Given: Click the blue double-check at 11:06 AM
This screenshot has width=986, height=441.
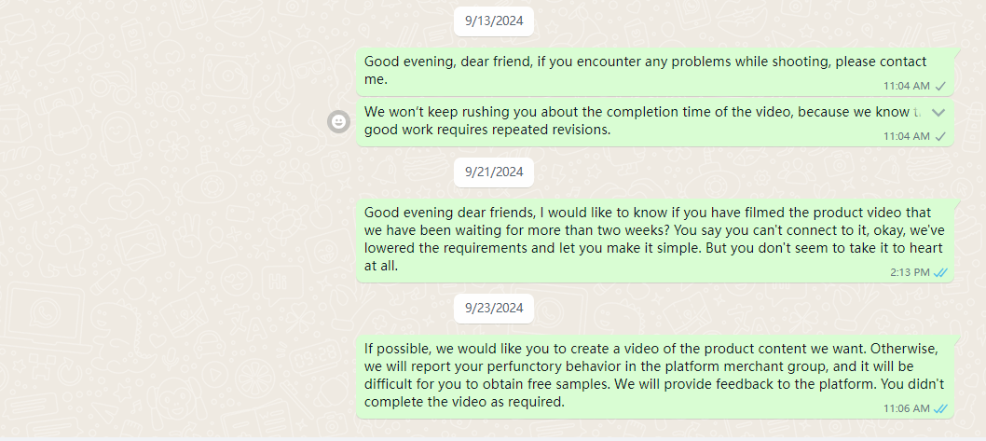Looking at the screenshot, I should coord(940,408).
